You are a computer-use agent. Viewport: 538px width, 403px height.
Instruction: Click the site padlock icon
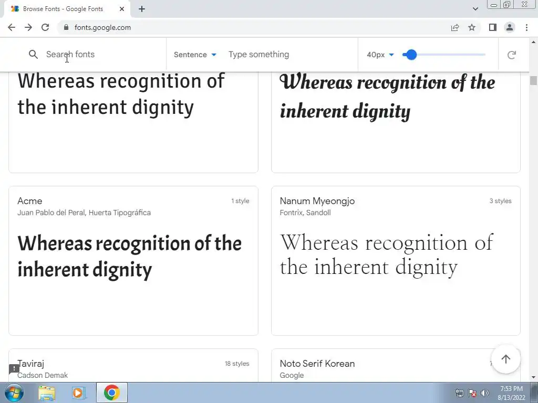click(66, 27)
